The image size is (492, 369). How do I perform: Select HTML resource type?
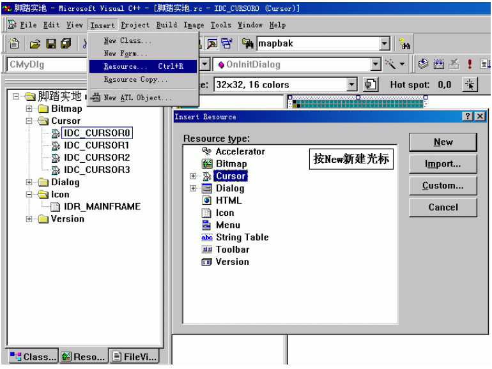(229, 200)
